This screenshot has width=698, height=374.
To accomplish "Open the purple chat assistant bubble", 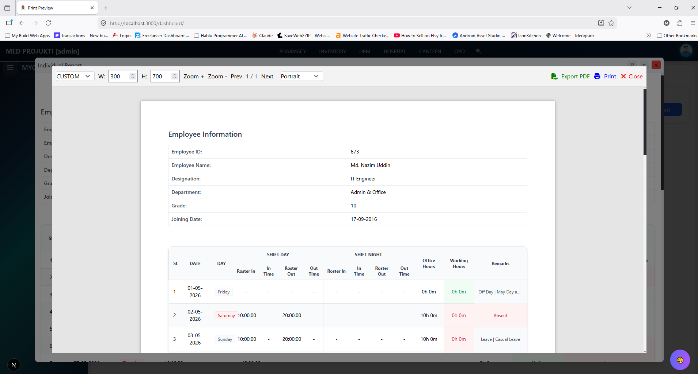I will [680, 360].
